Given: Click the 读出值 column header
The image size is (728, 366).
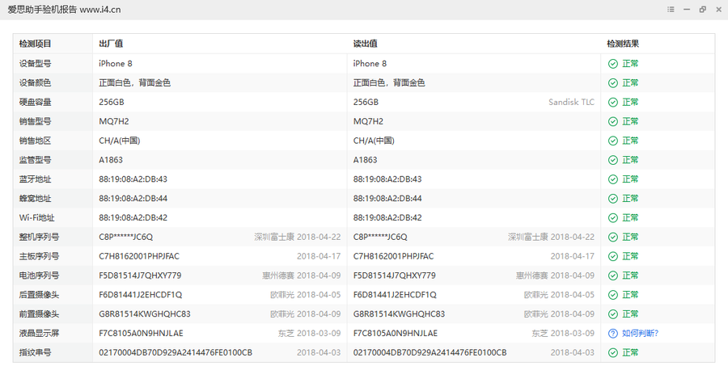Looking at the screenshot, I should click(365, 44).
